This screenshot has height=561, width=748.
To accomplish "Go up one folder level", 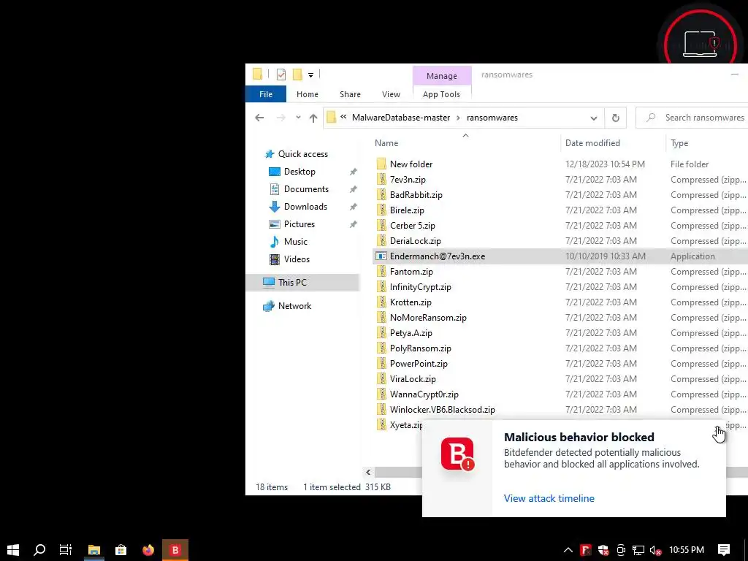I will pos(313,118).
